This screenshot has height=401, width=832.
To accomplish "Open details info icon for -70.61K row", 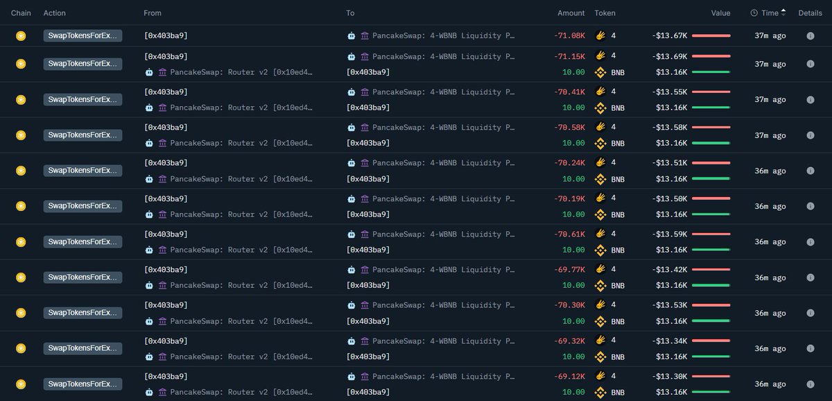I will (810, 241).
